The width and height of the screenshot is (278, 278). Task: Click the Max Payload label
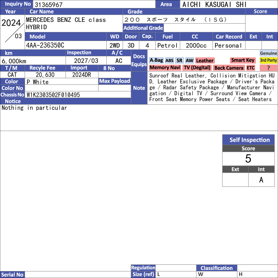coord(115,81)
